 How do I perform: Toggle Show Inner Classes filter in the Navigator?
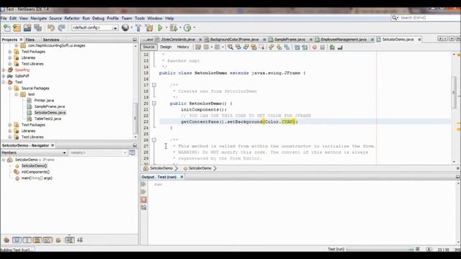point(48,240)
